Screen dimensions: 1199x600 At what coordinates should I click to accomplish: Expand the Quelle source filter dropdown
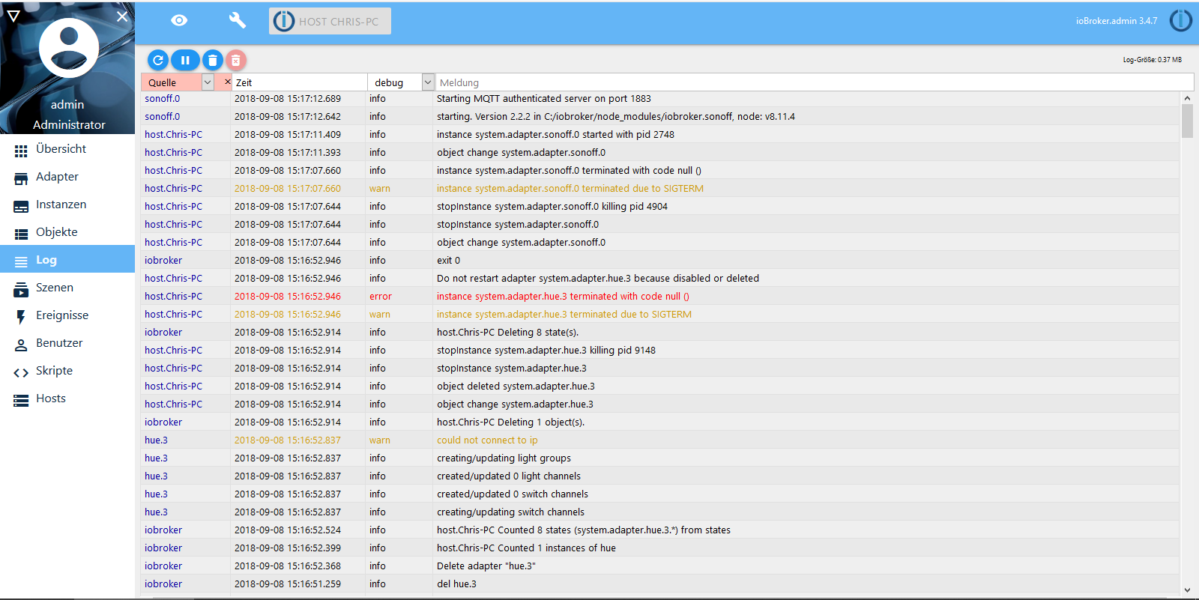208,82
